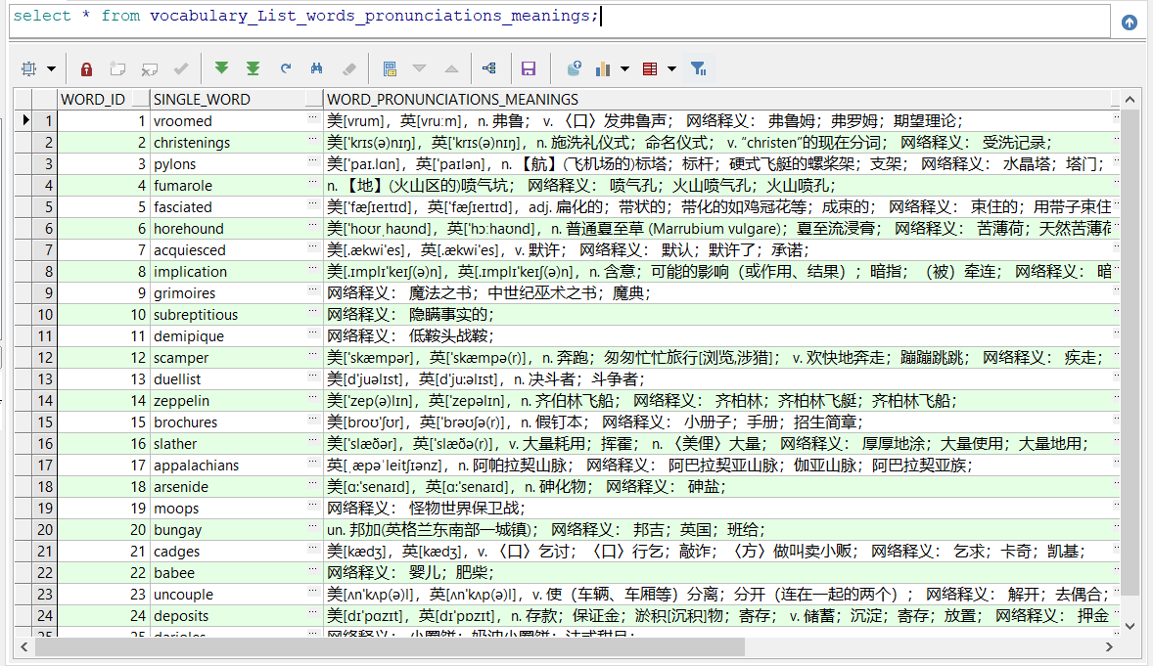Image resolution: width=1153 pixels, height=666 pixels.
Task: Open ellipsis editor for scamper cell
Action: (x=312, y=354)
